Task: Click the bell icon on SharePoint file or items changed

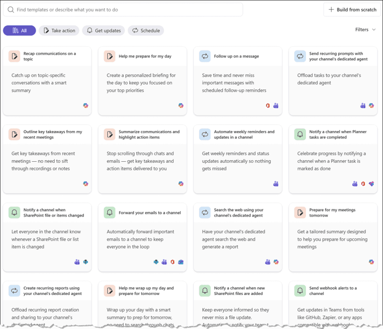Action: point(14,213)
